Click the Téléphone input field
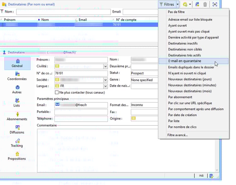 click(x=81, y=119)
